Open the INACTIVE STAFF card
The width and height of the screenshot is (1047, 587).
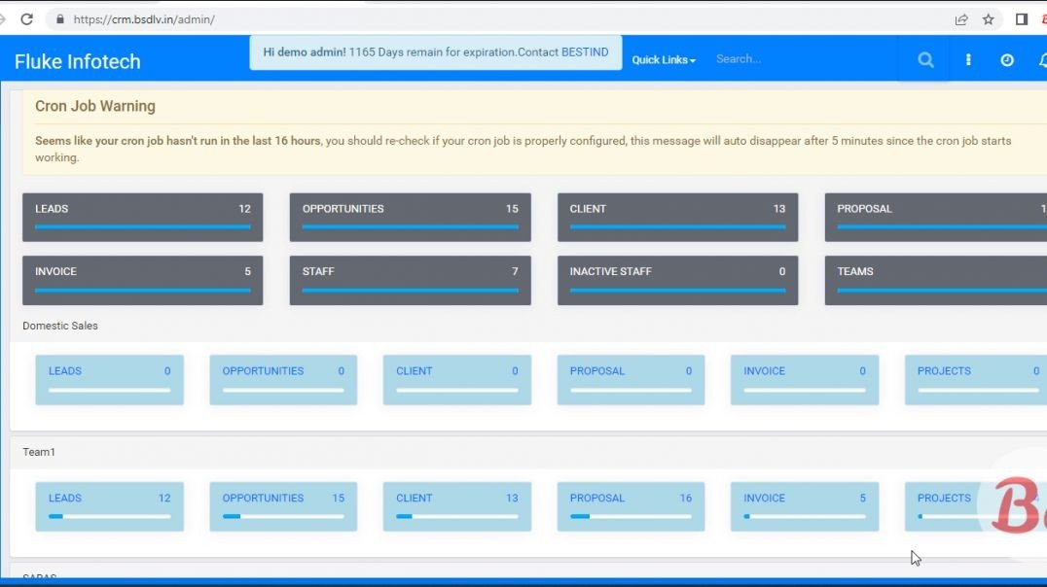pyautogui.click(x=677, y=279)
